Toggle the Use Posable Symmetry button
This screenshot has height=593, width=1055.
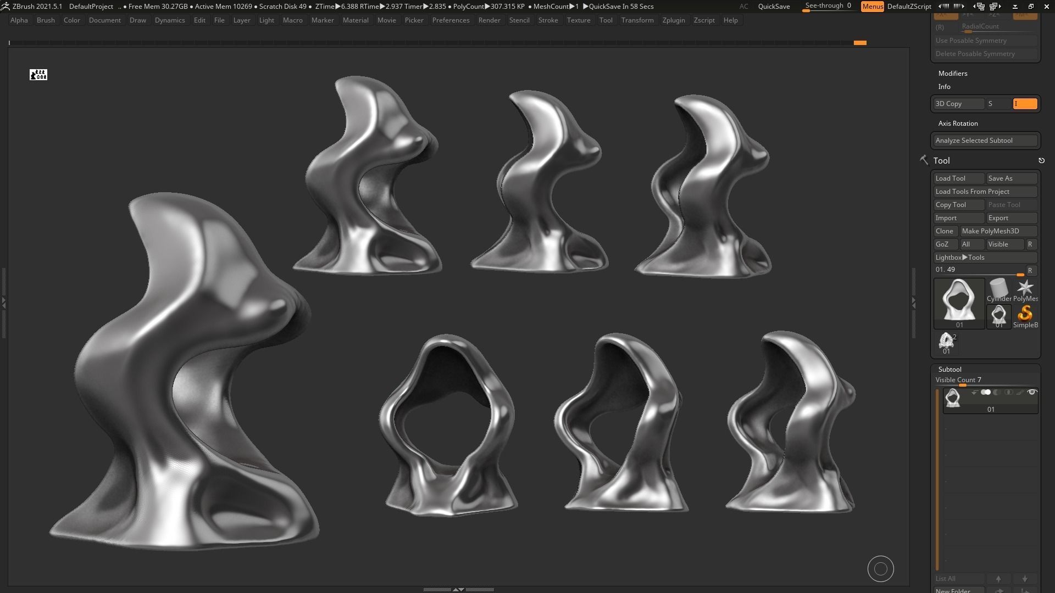[985, 41]
